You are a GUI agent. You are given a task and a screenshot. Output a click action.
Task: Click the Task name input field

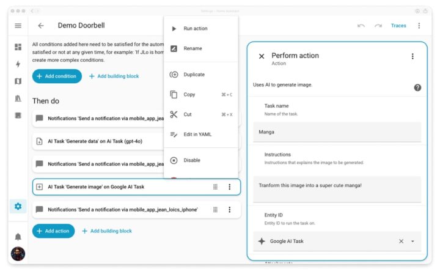[x=337, y=131]
